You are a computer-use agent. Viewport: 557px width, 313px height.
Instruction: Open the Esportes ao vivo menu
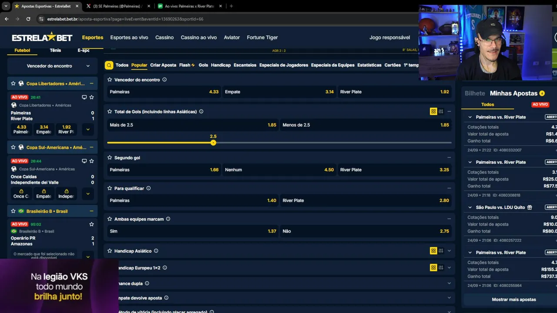coord(129,37)
